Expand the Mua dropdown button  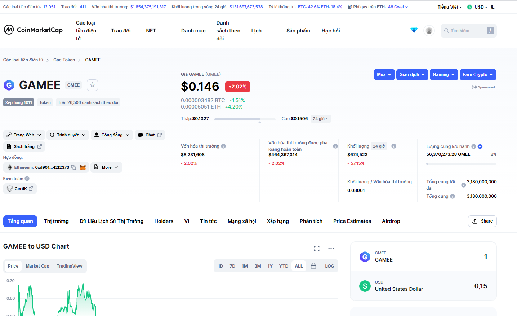(384, 75)
